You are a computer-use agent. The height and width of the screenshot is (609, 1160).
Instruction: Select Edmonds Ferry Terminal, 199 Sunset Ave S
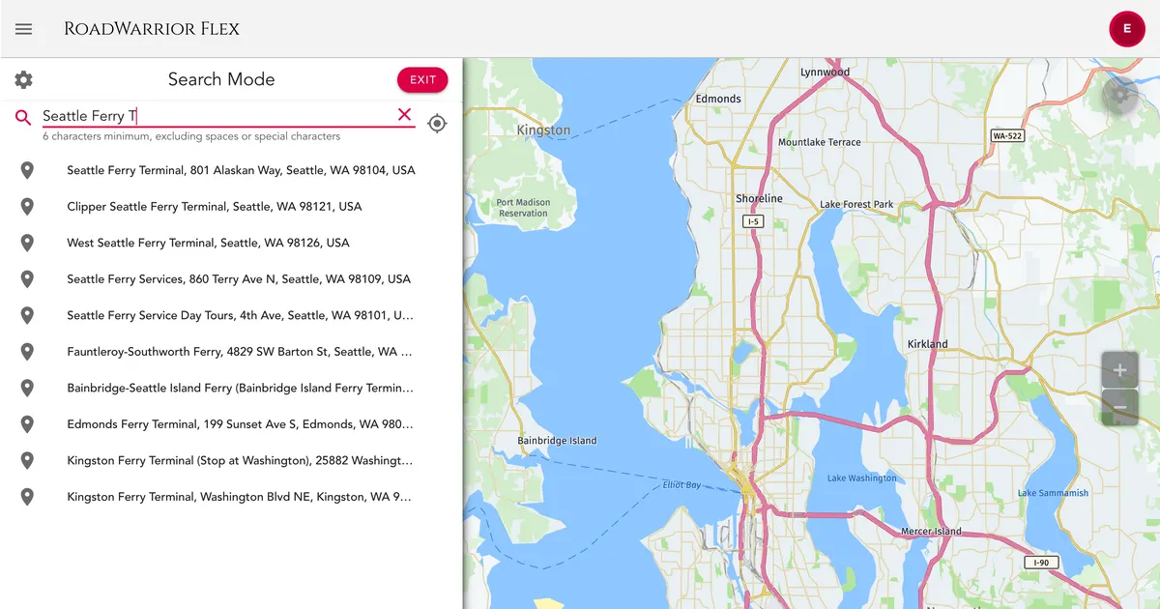tap(231, 424)
